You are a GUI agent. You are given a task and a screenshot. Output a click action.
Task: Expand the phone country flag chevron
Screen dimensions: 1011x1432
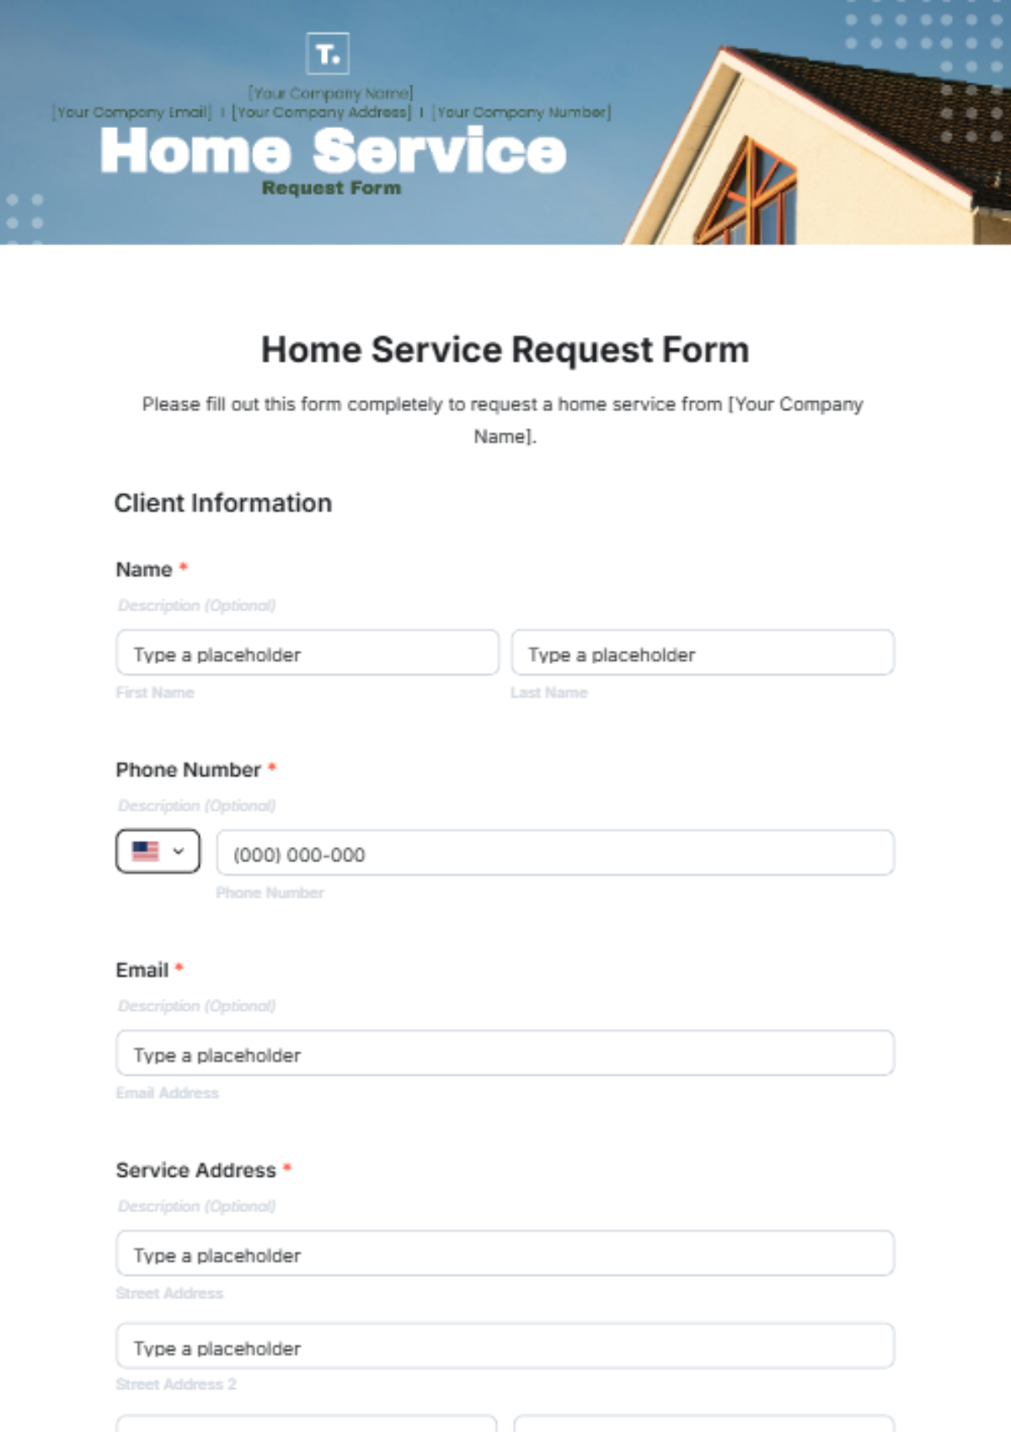click(178, 851)
